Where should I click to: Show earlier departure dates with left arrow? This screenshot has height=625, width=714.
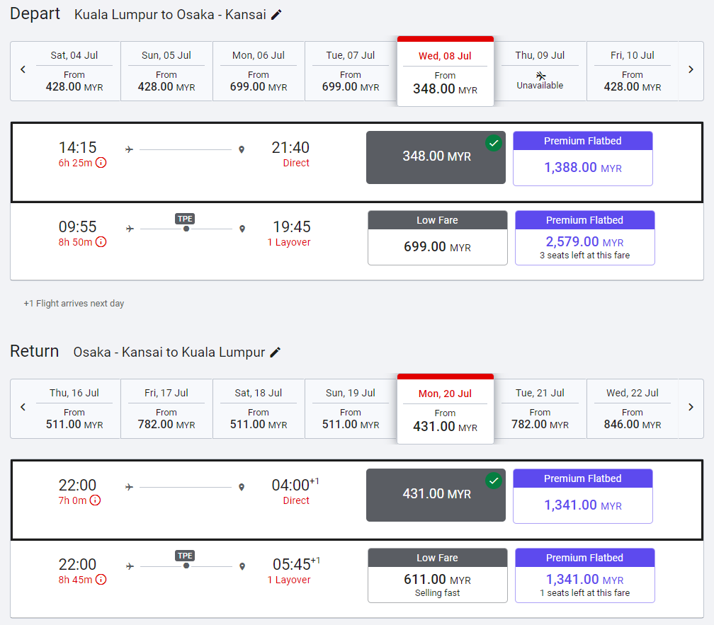click(x=23, y=69)
